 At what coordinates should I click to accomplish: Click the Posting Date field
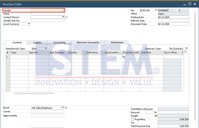(173, 17)
